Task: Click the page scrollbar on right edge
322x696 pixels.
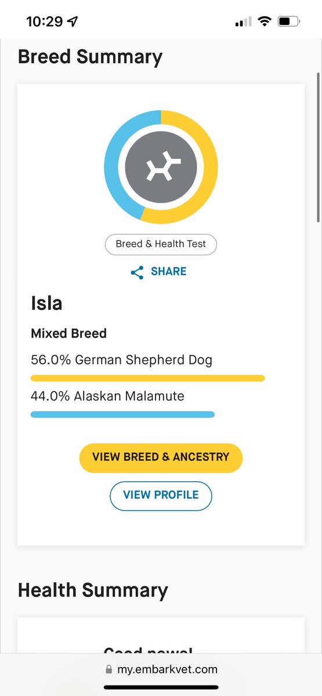Action: 318,147
